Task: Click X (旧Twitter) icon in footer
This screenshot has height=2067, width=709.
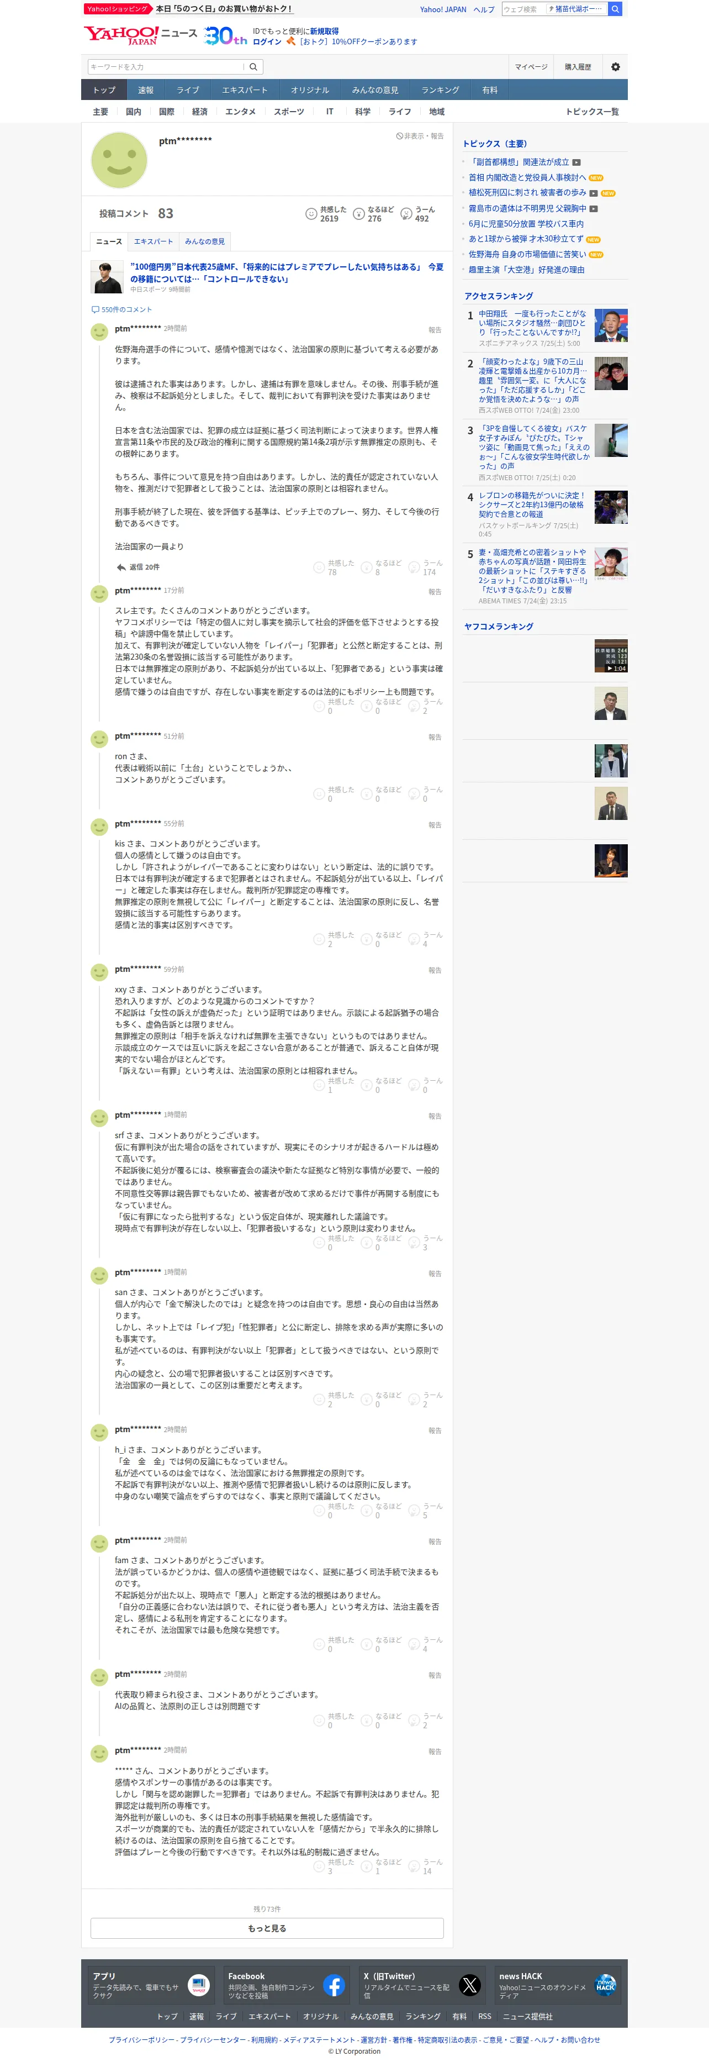Action: tap(470, 1985)
